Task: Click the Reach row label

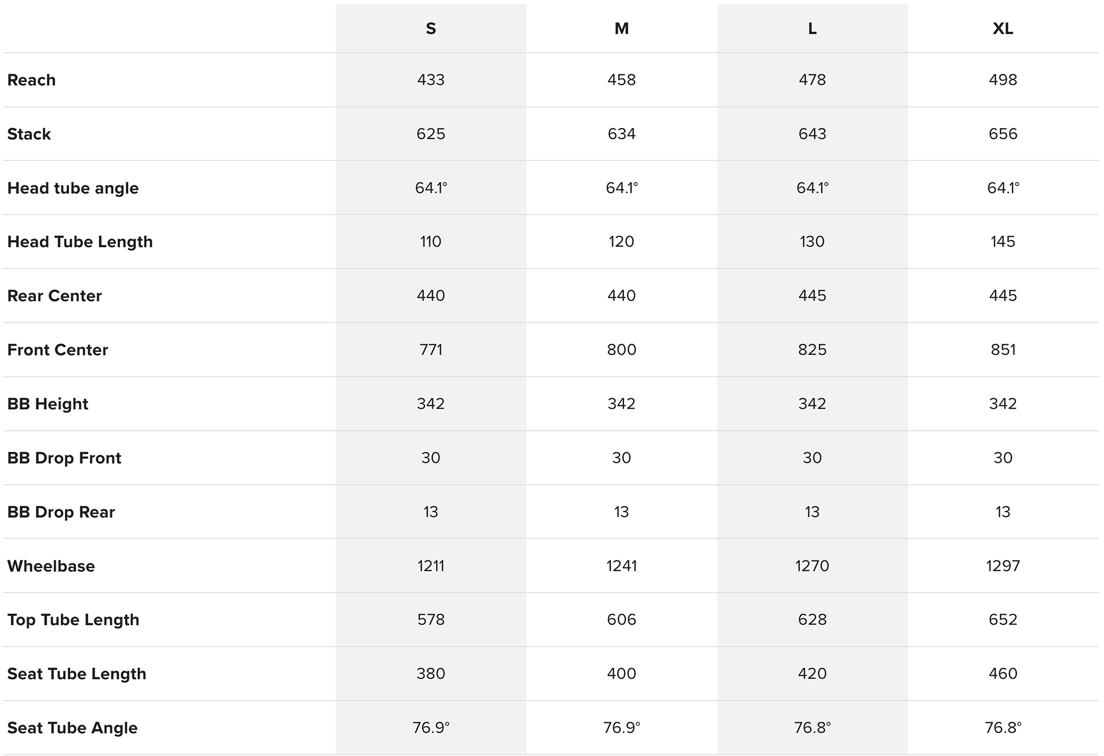Action: tap(31, 80)
